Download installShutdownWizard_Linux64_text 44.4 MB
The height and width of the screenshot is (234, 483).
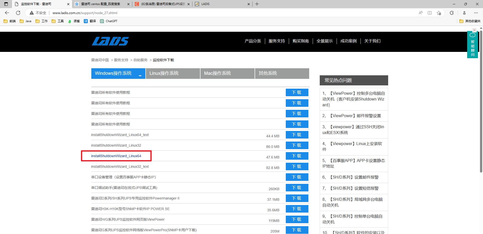(297, 135)
